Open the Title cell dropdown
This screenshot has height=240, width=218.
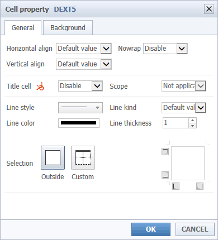pyautogui.click(x=80, y=86)
